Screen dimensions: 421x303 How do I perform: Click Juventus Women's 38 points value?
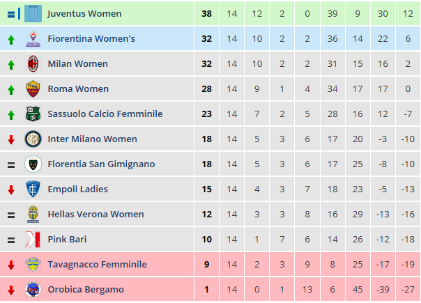tap(206, 14)
